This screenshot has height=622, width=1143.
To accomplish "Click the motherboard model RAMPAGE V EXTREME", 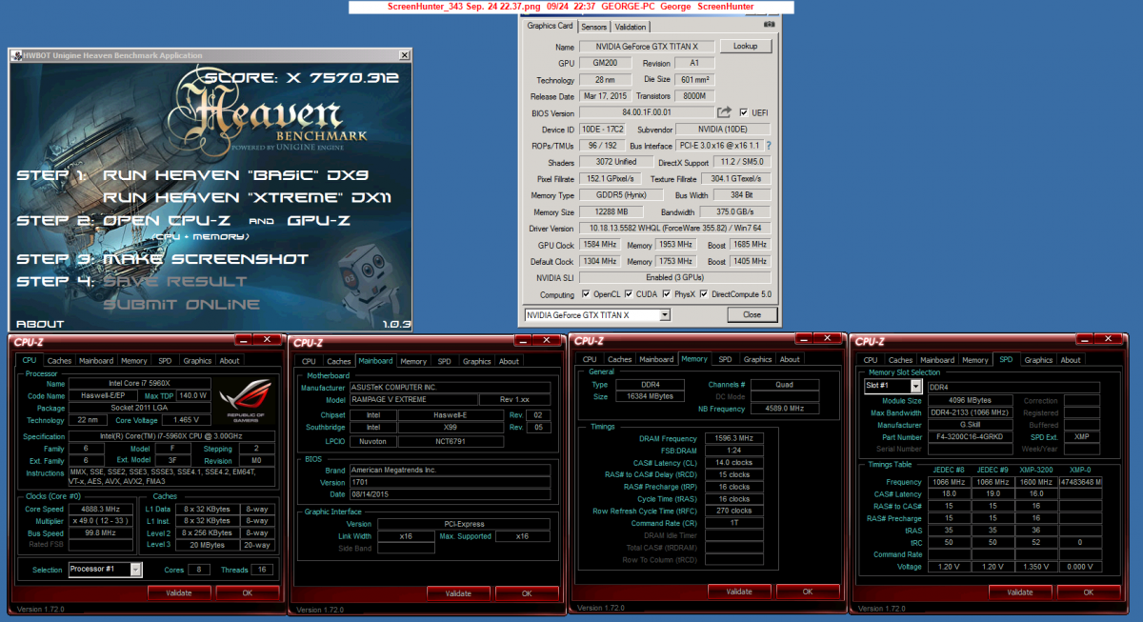I will pos(411,400).
